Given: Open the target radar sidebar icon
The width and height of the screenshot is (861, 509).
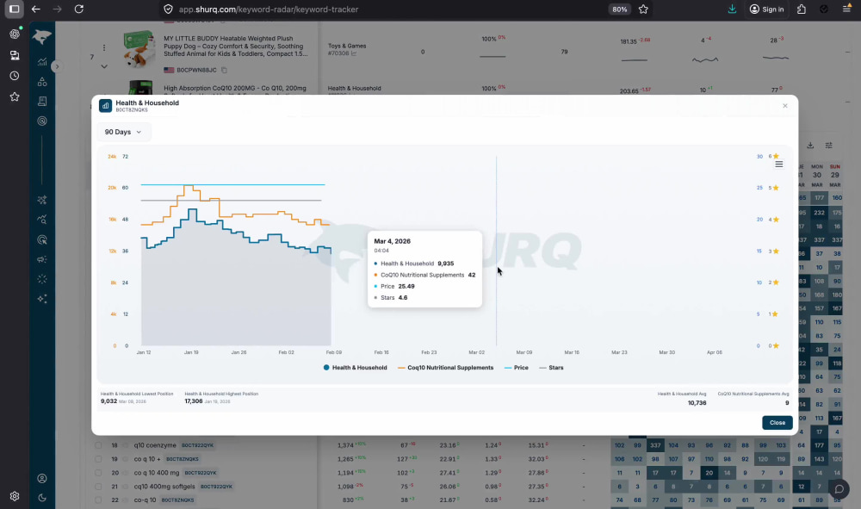Looking at the screenshot, I should point(42,121).
